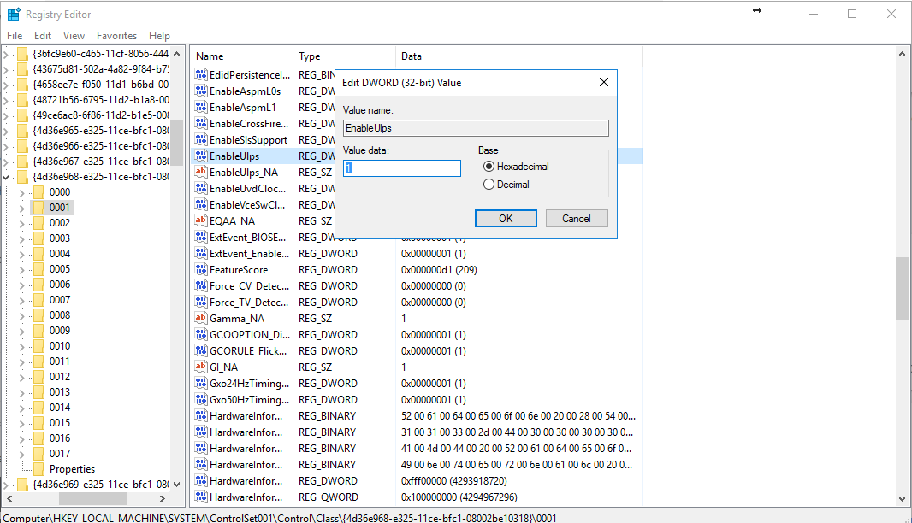Click the data cell 0x000000d1 (209)
The width and height of the screenshot is (912, 523).
point(439,270)
